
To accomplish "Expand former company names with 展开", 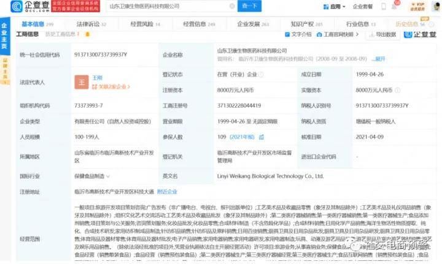I will (x=379, y=59).
